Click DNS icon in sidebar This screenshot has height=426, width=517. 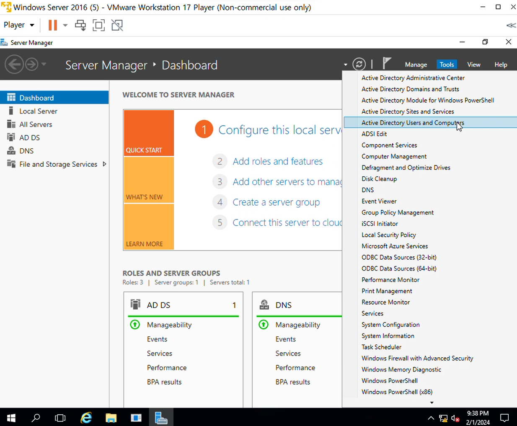point(11,151)
